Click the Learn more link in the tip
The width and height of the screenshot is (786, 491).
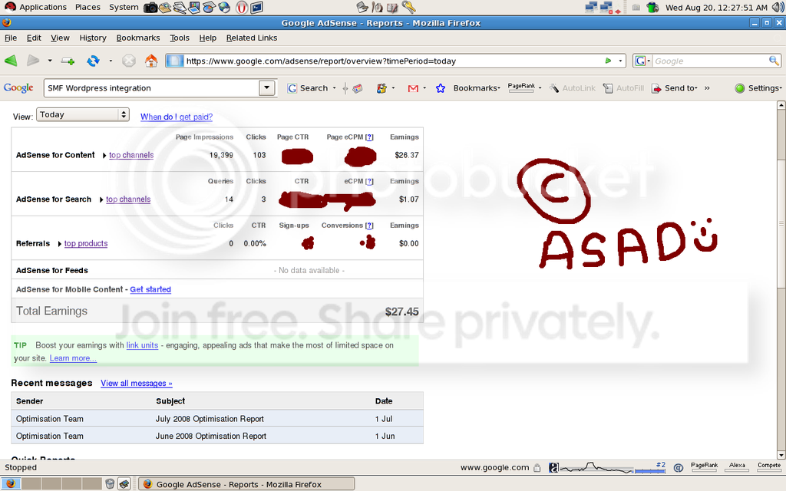73,358
